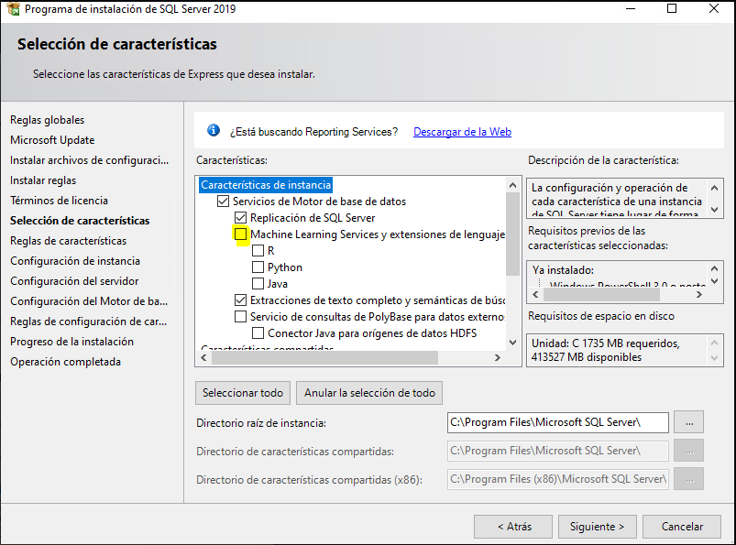Image resolution: width=736 pixels, height=545 pixels.
Task: Enable Machine Learning Services y extensiones checkbox
Action: pos(240,234)
